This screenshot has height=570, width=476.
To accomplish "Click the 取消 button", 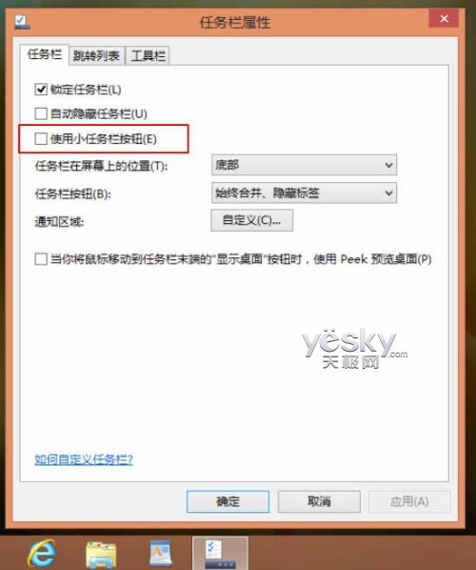I will click(x=319, y=501).
